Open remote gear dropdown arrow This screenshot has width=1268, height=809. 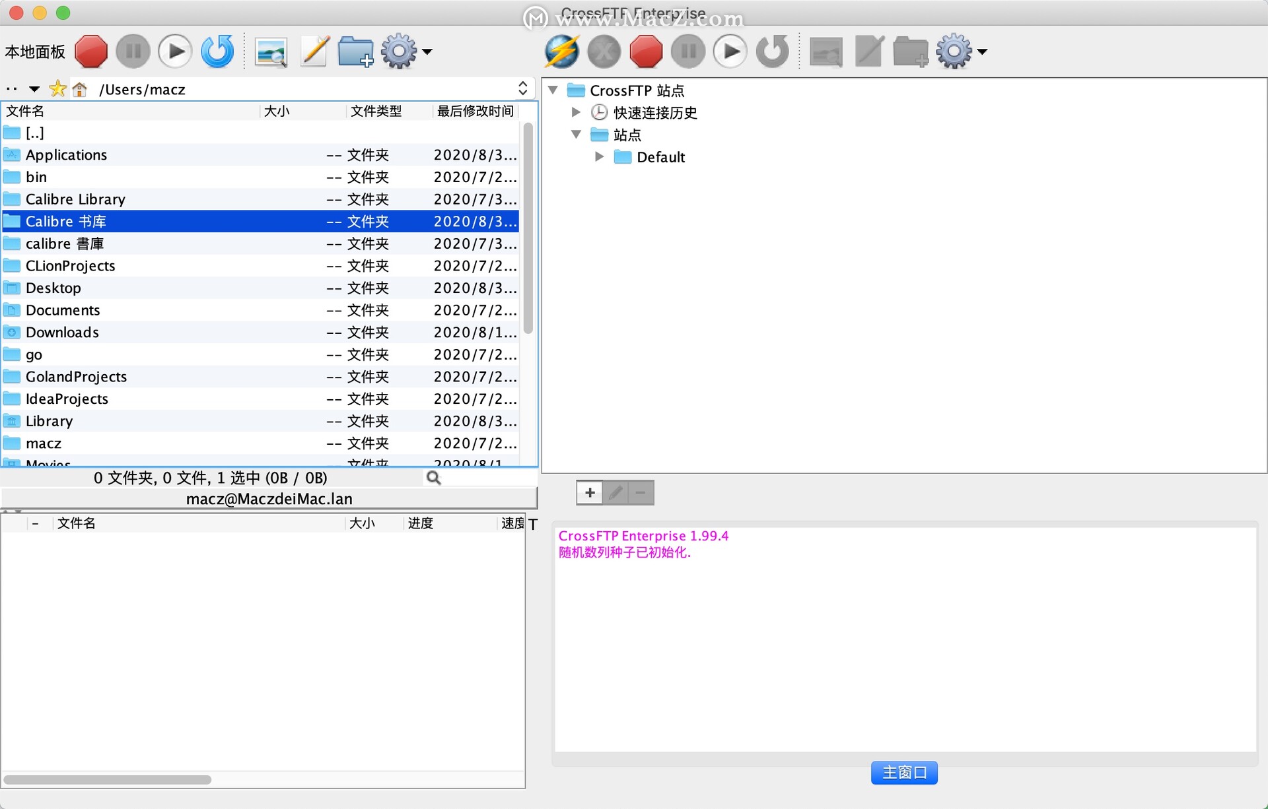coord(982,51)
